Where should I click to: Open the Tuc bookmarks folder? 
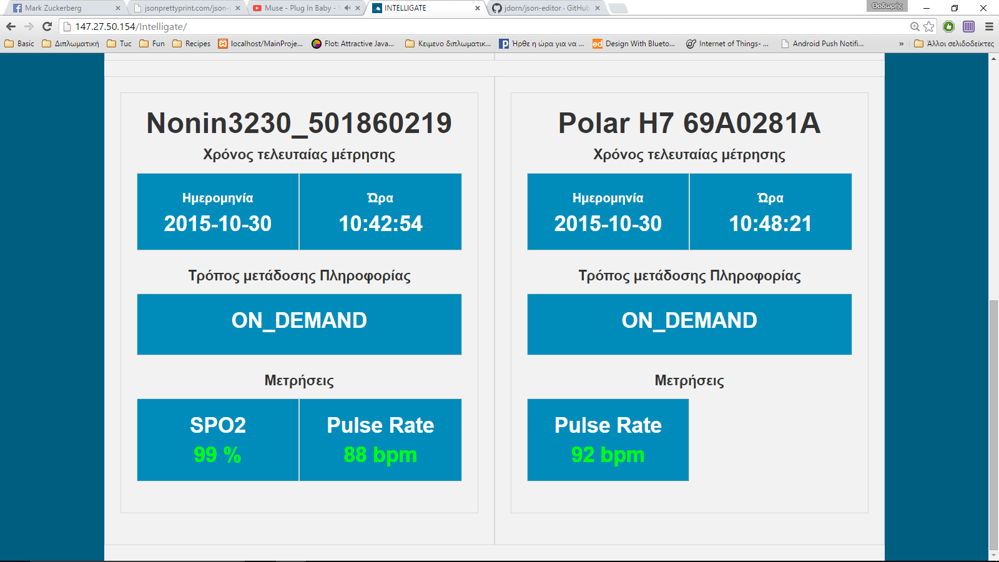tap(119, 44)
